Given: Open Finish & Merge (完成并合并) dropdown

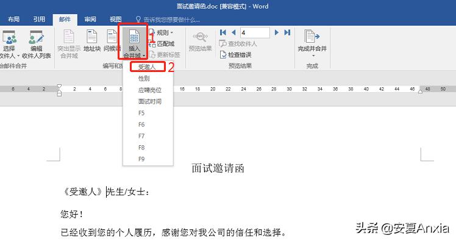Looking at the screenshot, I should coord(312,43).
